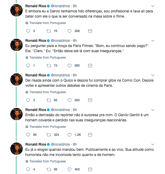Image resolution: width=165 pixels, height=174 pixels.
Task: Like the tweet with 1.2K likes
Action: [69, 135]
